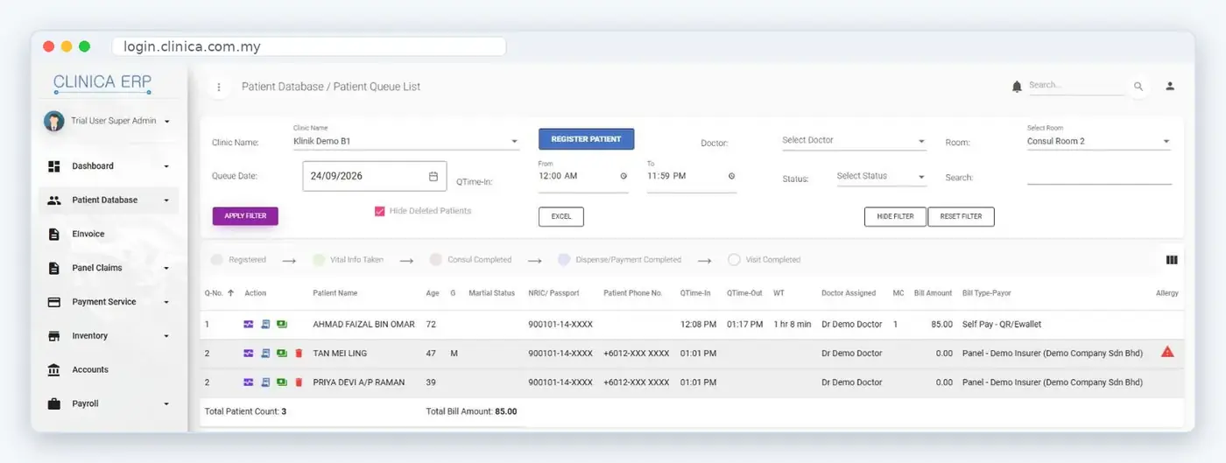Open Accounts in the sidebar

109,370
